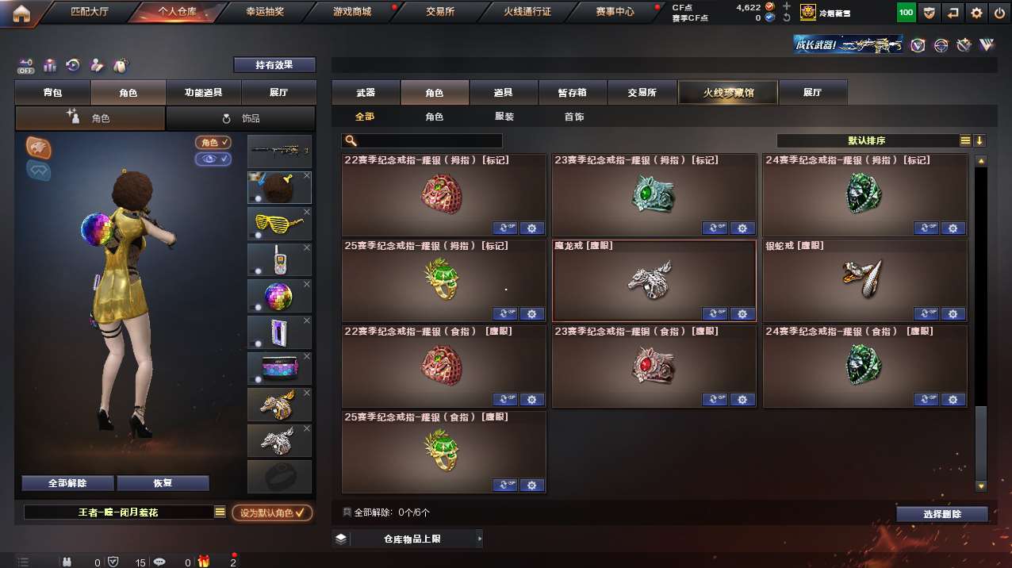Click the 全部解除 button
The height and width of the screenshot is (568, 1012).
click(67, 483)
